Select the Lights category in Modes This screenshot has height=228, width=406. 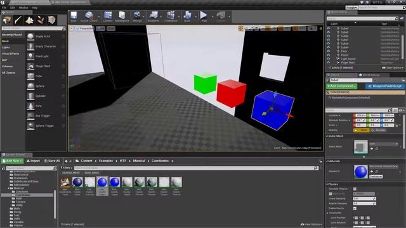pyautogui.click(x=6, y=47)
